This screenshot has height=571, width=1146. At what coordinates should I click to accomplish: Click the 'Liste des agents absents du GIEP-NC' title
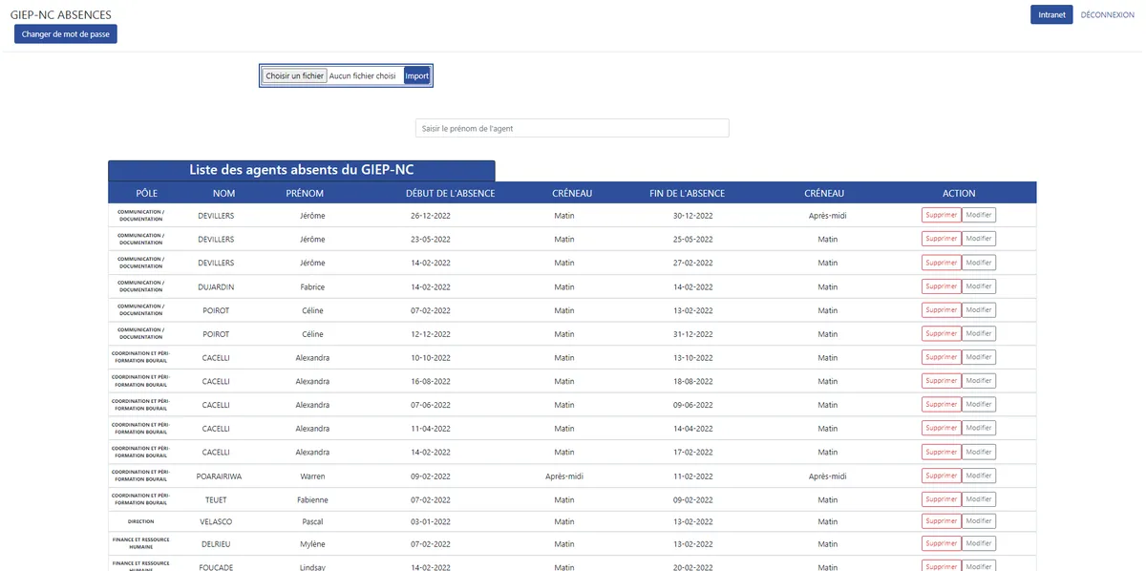(x=302, y=170)
